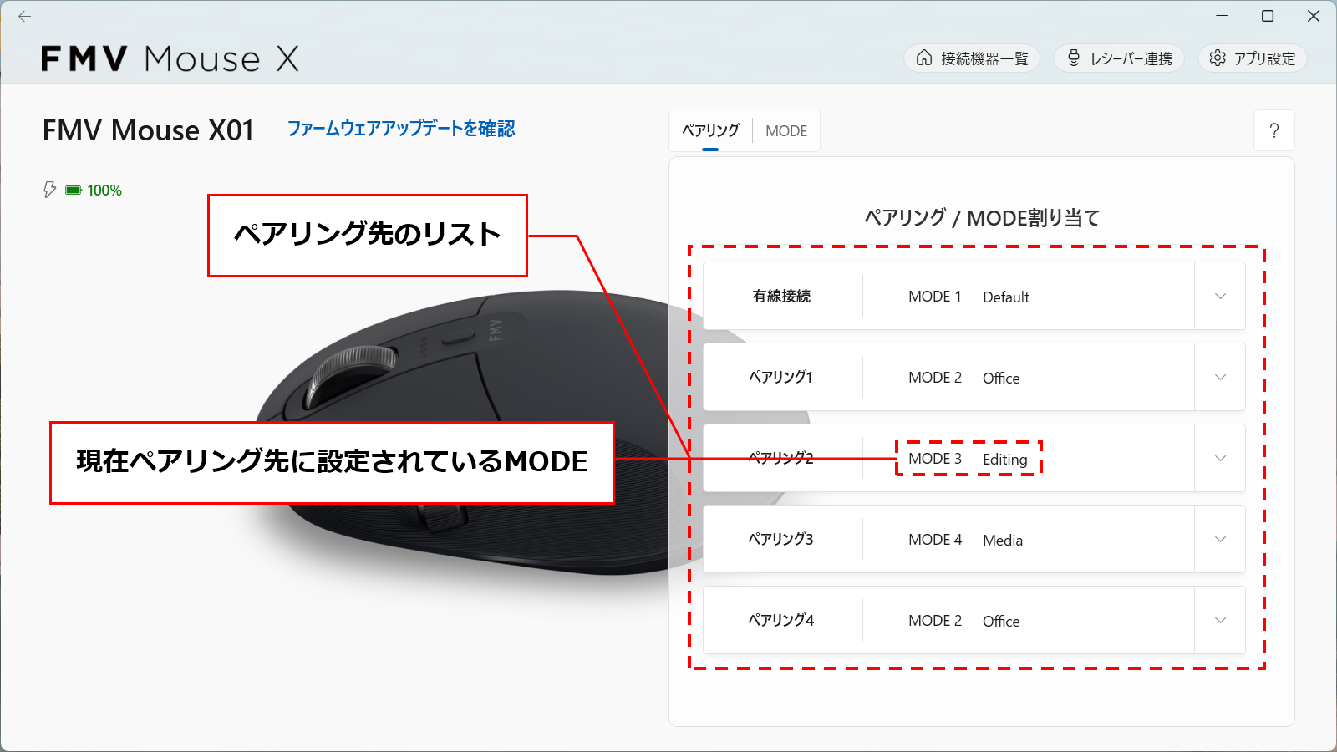Check for firmware update link

[x=401, y=129]
